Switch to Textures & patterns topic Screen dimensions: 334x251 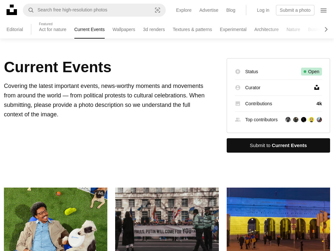[x=192, y=29]
